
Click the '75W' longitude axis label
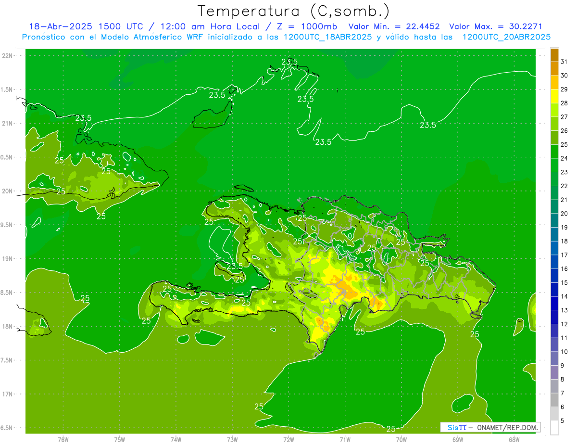[120, 440]
